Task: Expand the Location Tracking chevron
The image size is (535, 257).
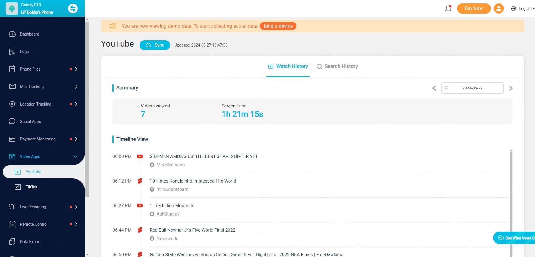Action: [76, 104]
